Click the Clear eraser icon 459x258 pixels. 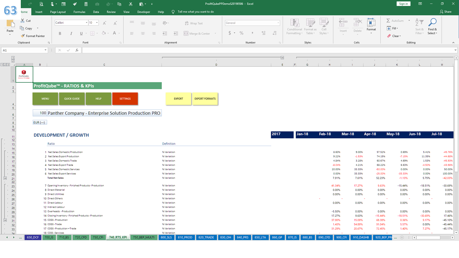(x=389, y=36)
